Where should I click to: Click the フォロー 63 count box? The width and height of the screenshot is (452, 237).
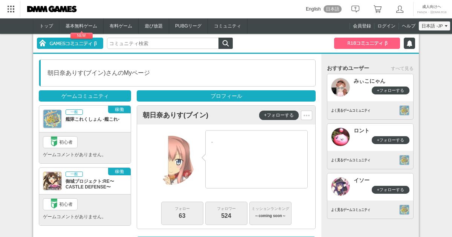(x=182, y=213)
